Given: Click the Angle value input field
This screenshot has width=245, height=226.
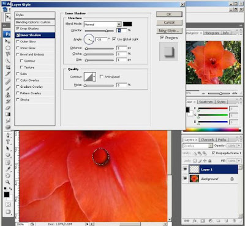Looking at the screenshot, I should tap(102, 39).
